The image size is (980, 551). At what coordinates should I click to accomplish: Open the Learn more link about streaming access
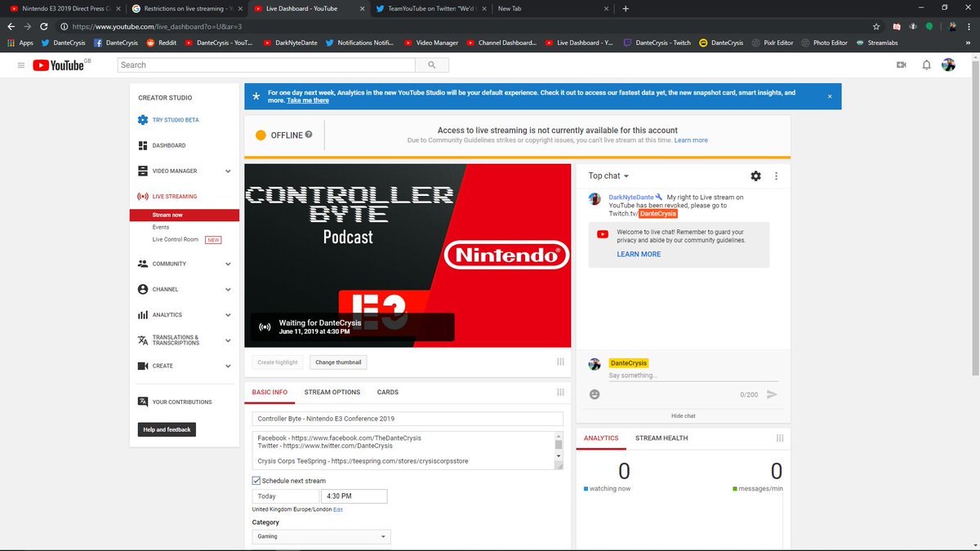[691, 140]
